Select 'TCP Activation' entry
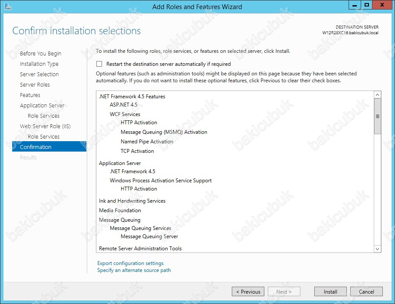This screenshot has width=395, height=304. pos(137,151)
